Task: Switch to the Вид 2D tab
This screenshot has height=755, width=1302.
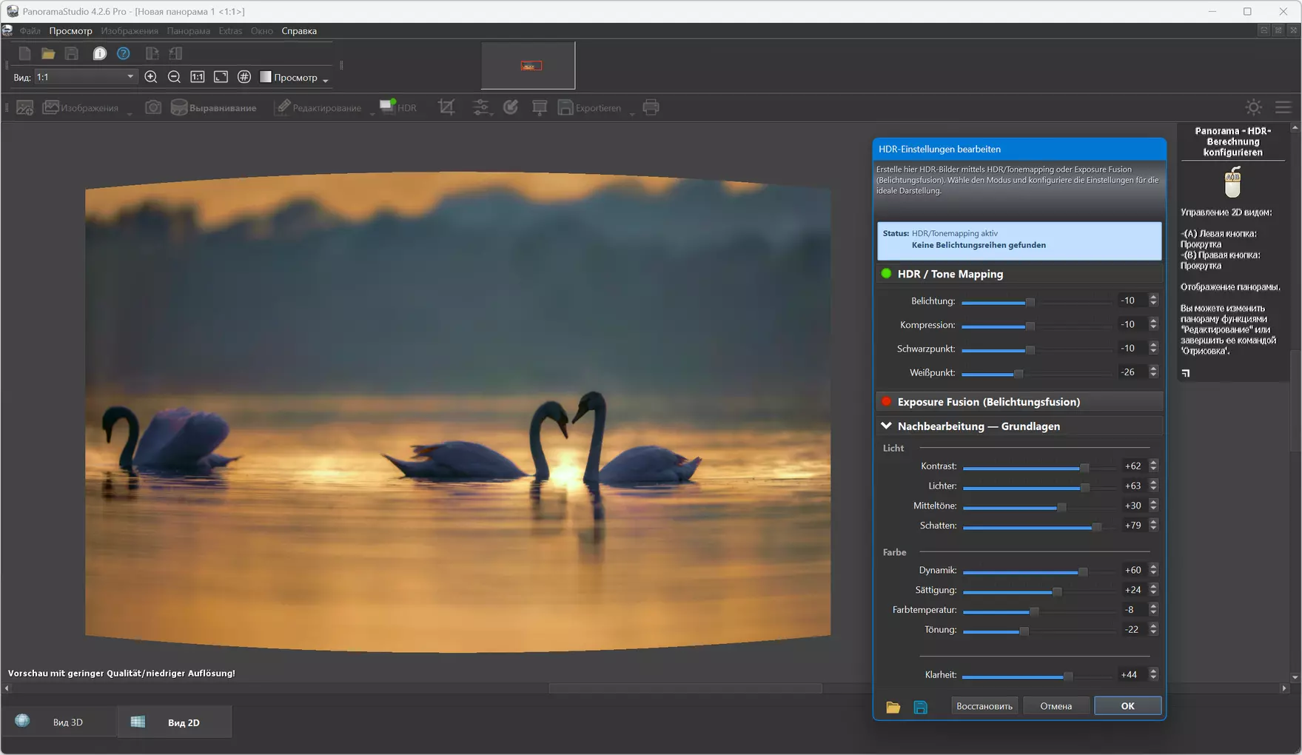Action: [175, 722]
